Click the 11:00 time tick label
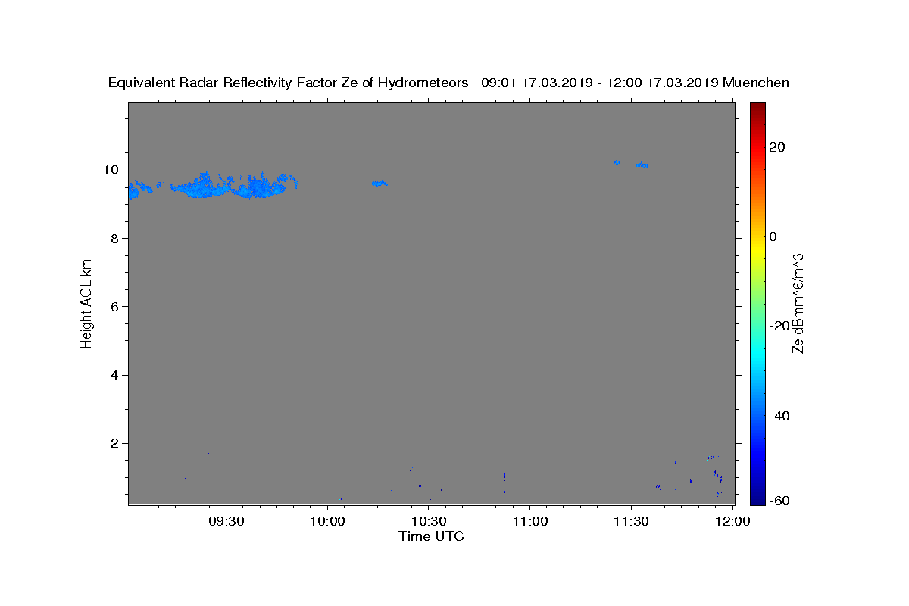Image resolution: width=909 pixels, height=606 pixels. pos(530,521)
